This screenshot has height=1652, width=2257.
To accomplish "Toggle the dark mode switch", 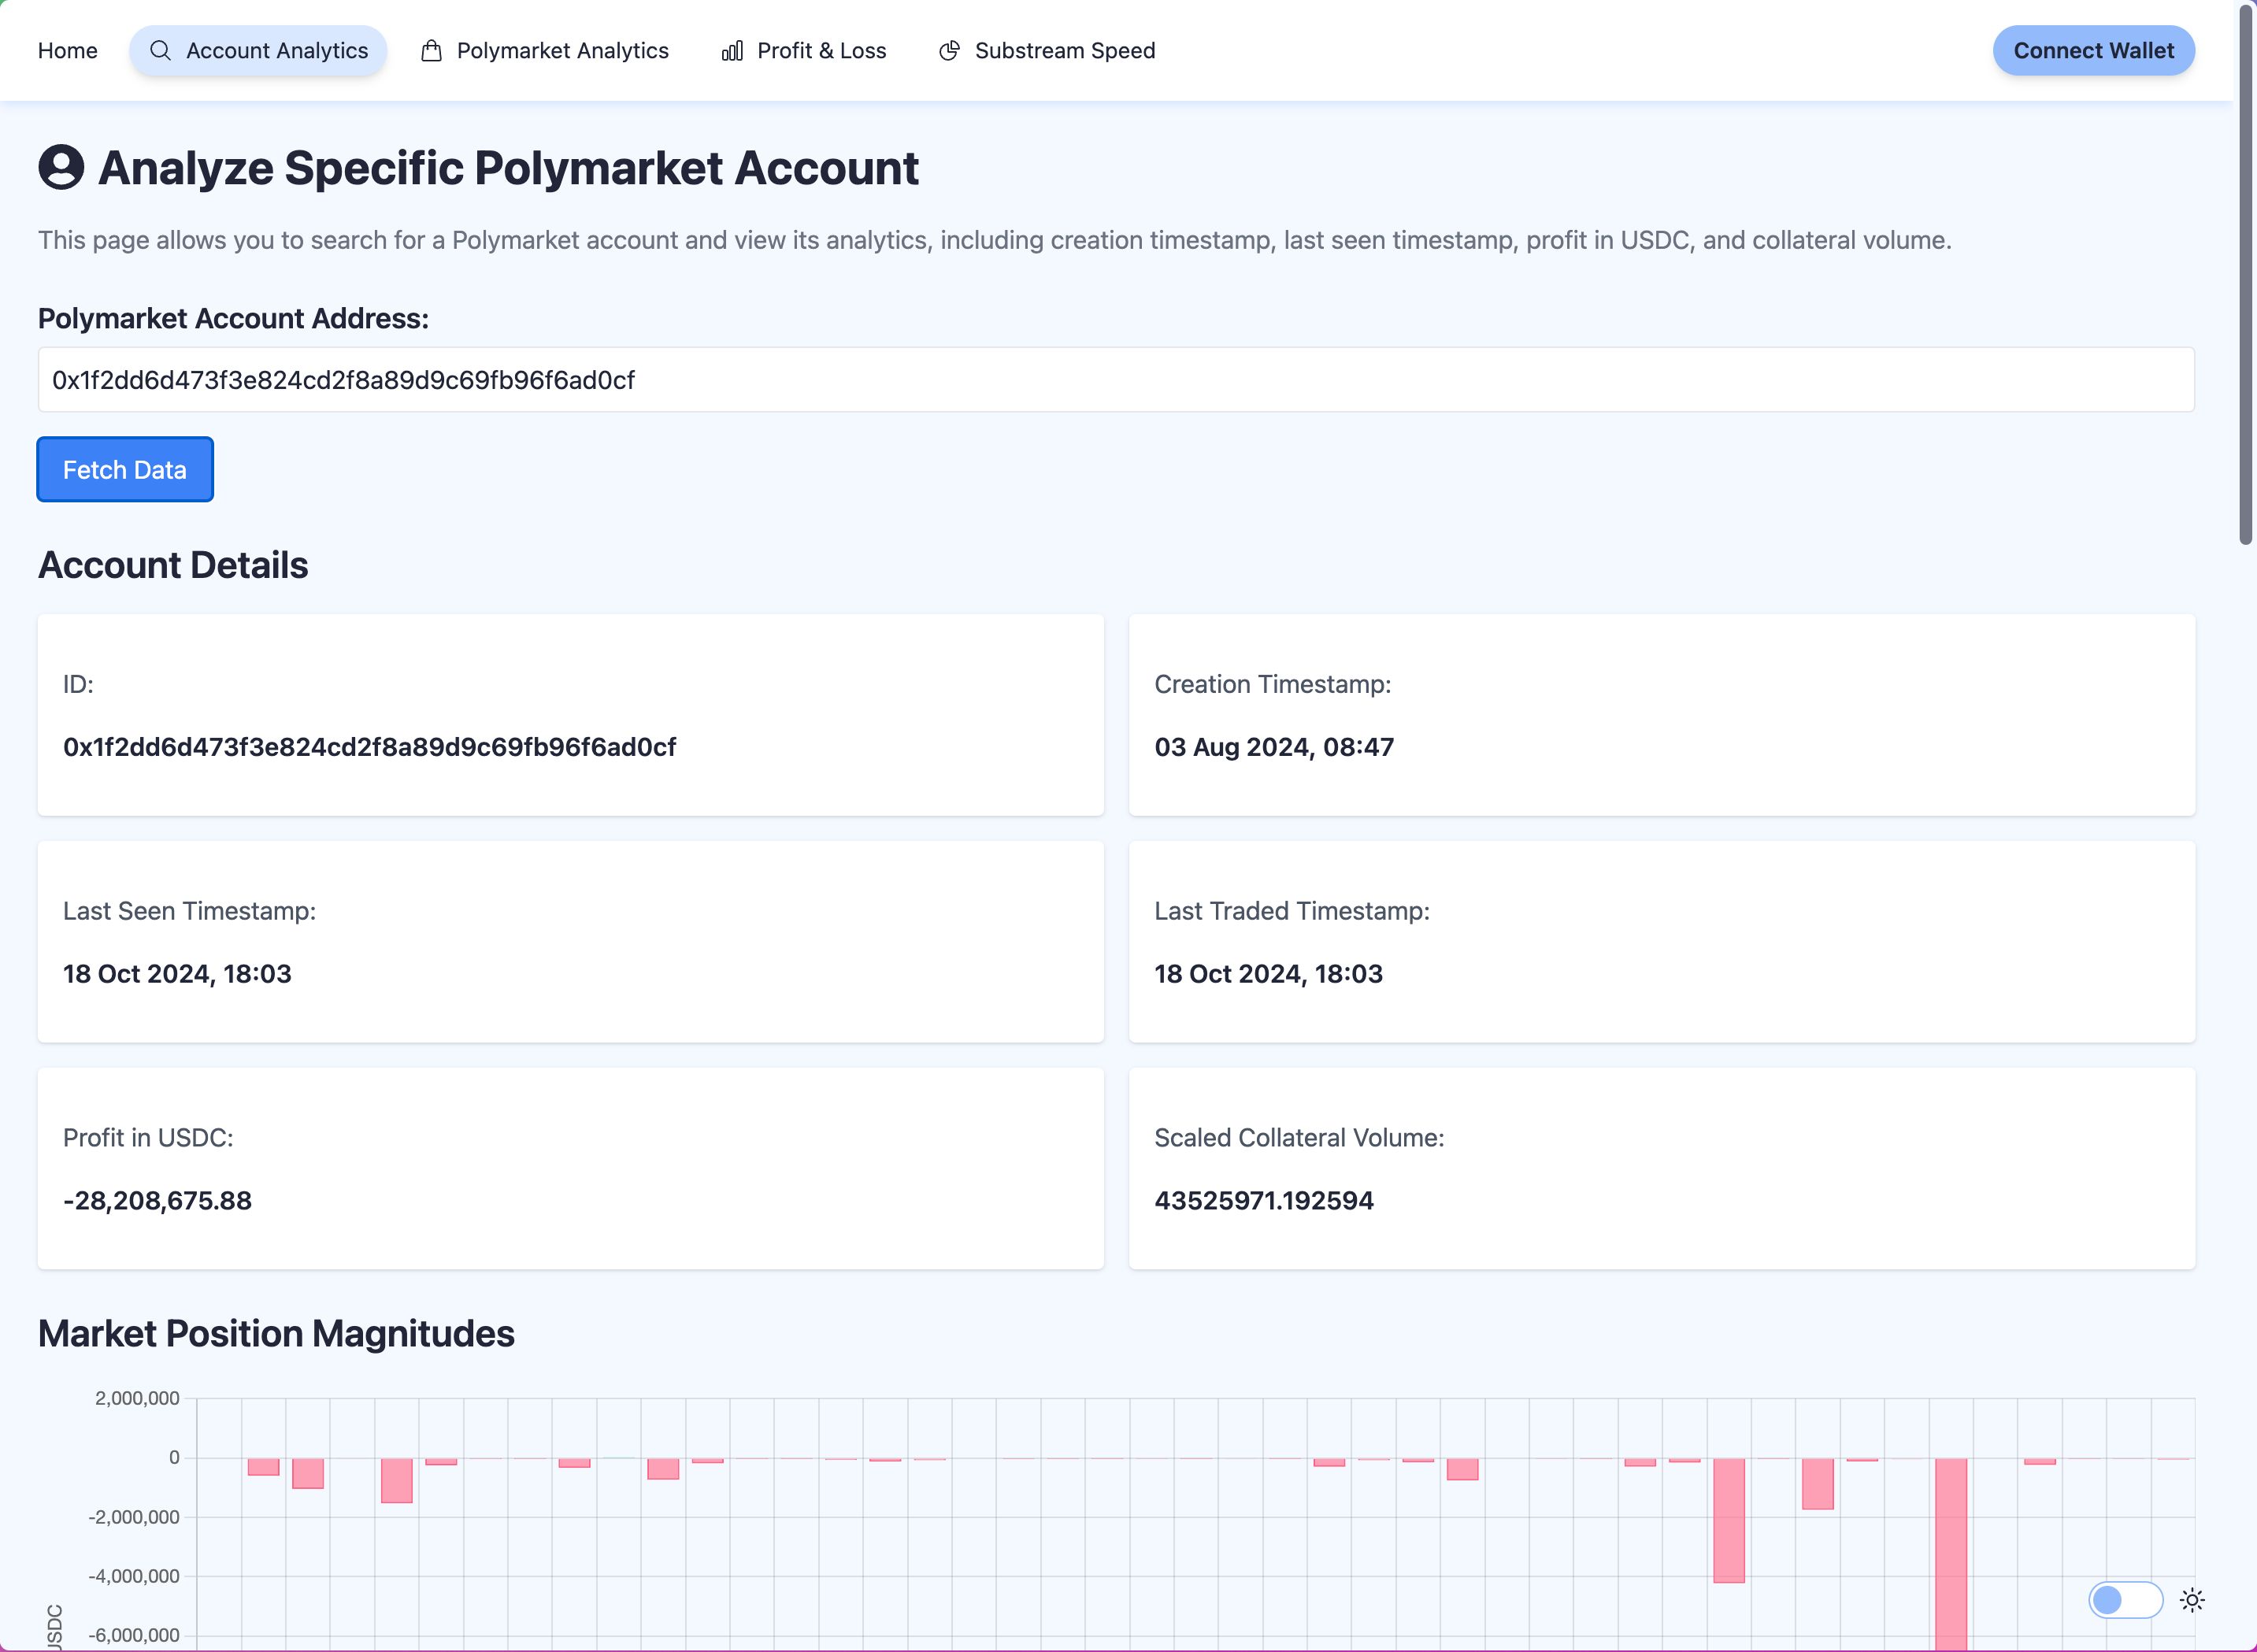I will click(2125, 1600).
